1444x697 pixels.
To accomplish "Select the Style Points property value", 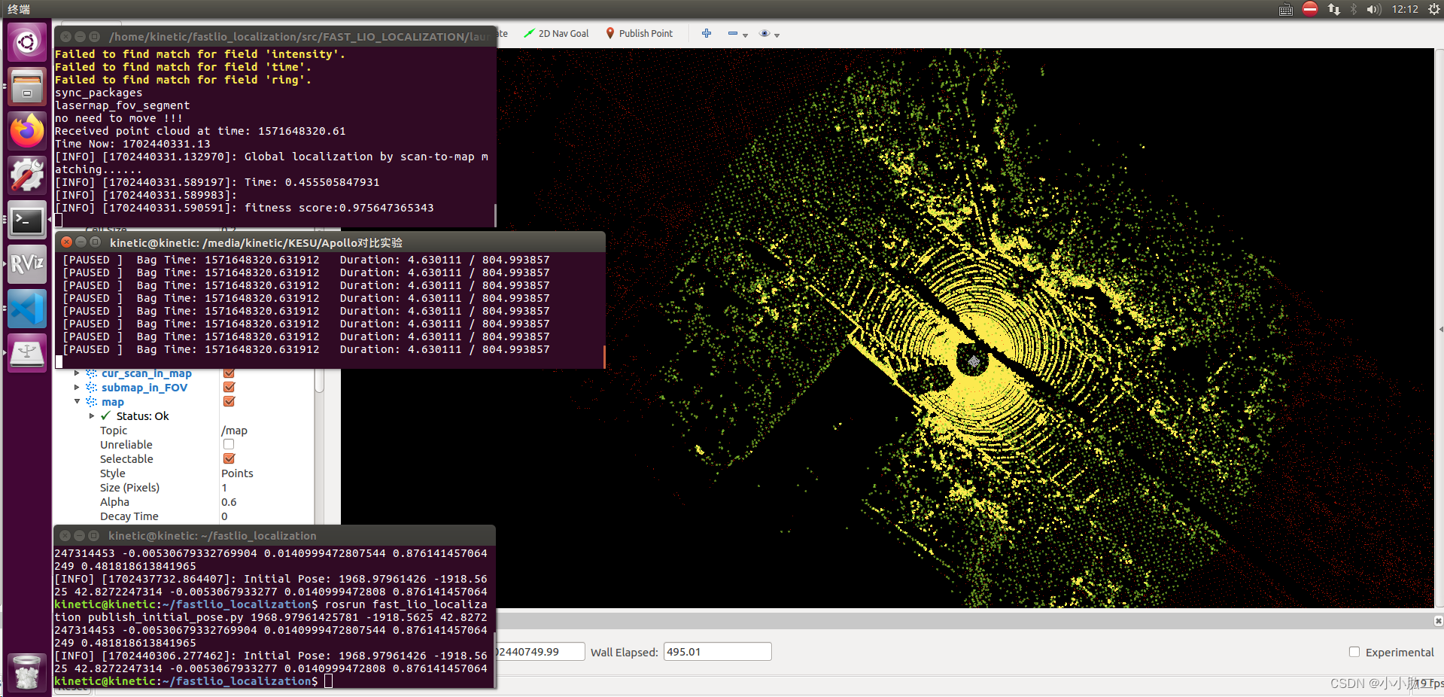I will tap(237, 473).
